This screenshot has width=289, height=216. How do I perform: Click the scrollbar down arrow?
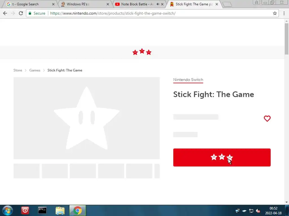(286, 202)
